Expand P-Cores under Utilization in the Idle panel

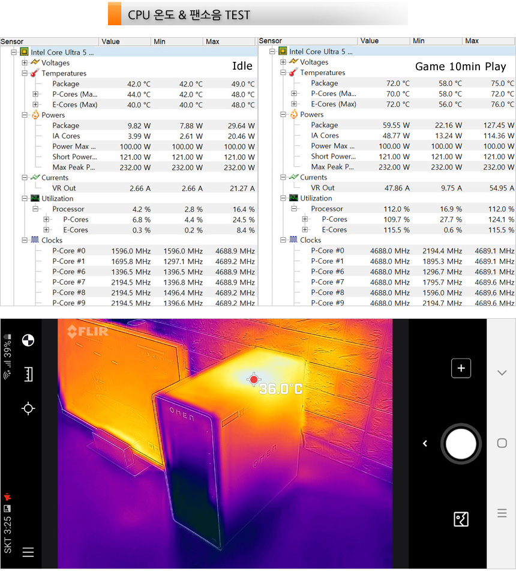pyautogui.click(x=46, y=220)
